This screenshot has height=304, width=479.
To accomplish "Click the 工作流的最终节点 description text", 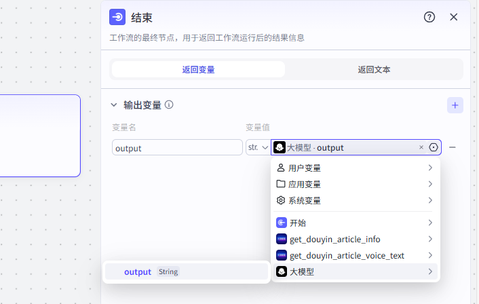I will (207, 38).
